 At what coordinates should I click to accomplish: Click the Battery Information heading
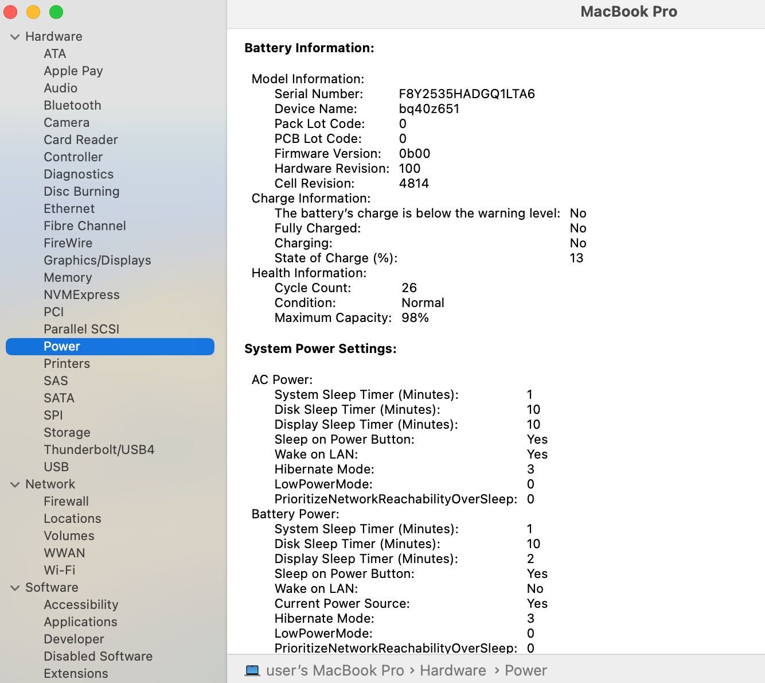309,48
